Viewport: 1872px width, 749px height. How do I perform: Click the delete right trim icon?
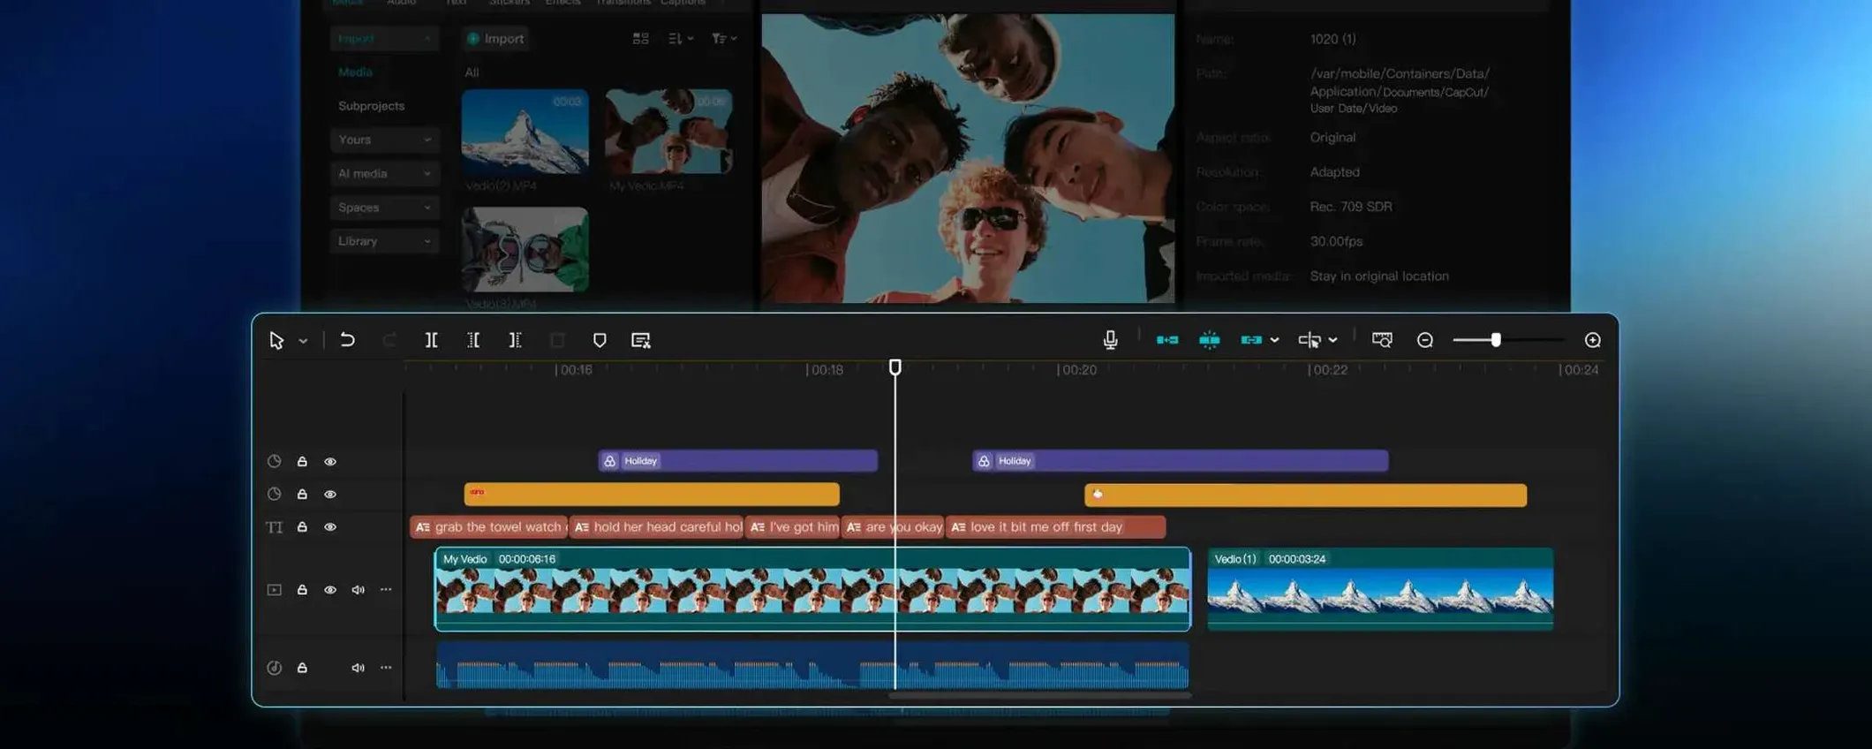click(x=516, y=340)
